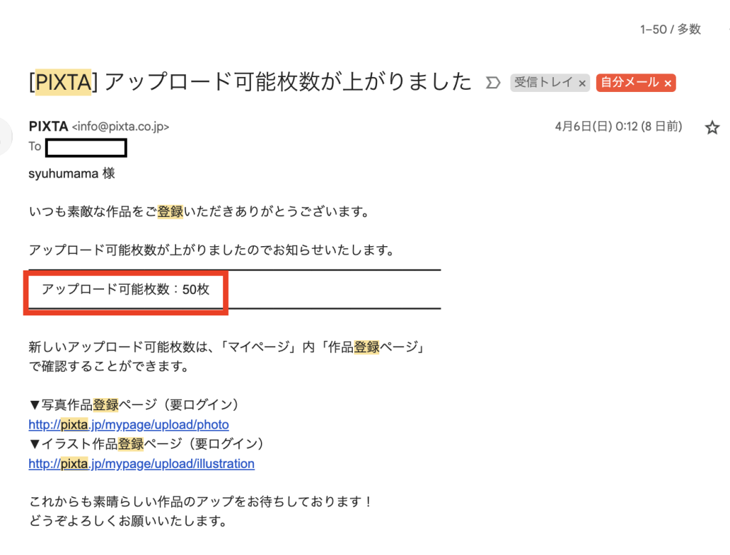Open the red 自分メール label chip
Image resolution: width=730 pixels, height=555 pixels.
coord(629,83)
